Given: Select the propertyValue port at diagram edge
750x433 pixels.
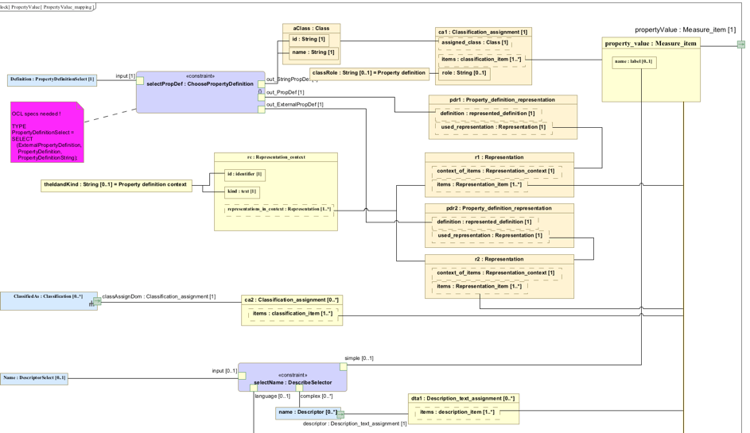Looking at the screenshot, I should 740,44.
